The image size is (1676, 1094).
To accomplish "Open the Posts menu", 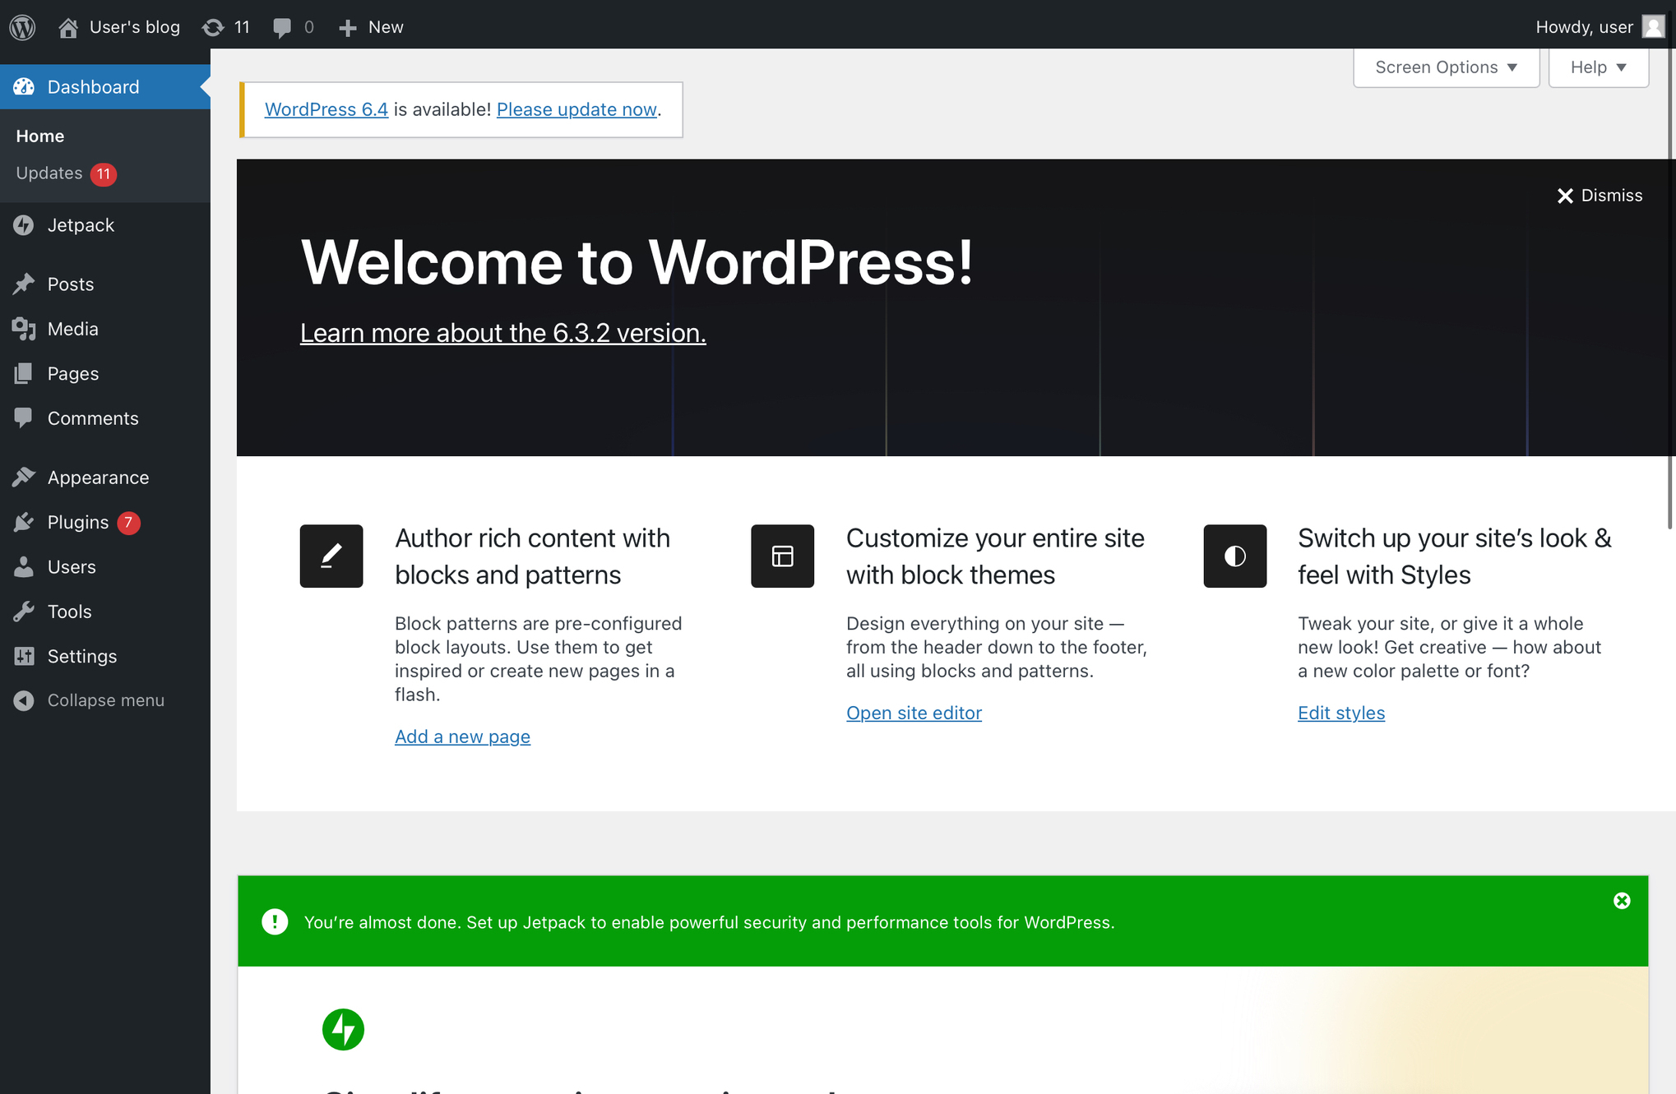I will (105, 284).
